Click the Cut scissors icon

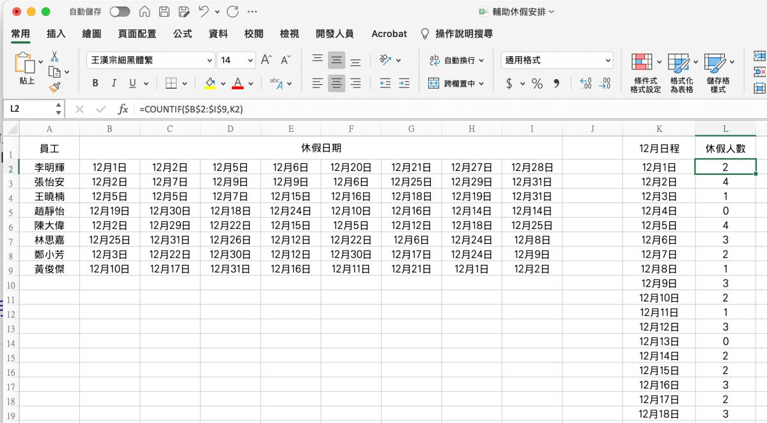pos(54,56)
